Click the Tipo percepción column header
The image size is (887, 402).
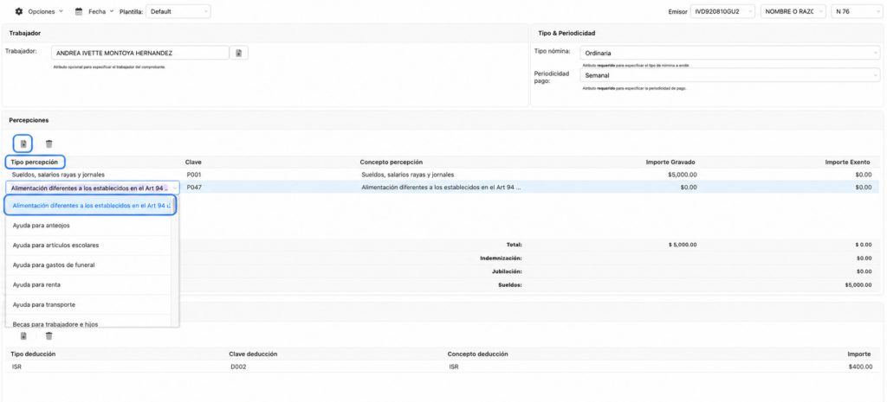35,162
